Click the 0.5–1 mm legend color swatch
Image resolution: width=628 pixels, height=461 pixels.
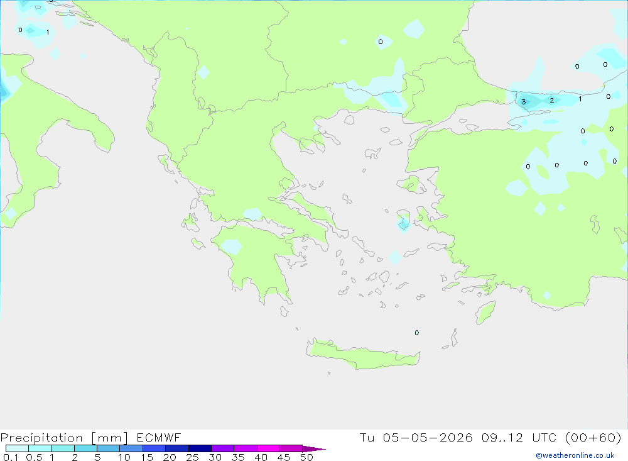pyautogui.click(x=40, y=448)
